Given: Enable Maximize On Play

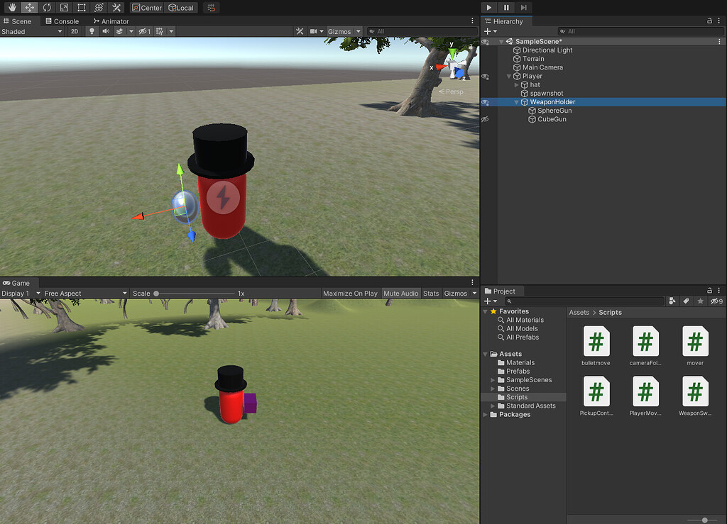Looking at the screenshot, I should (x=350, y=293).
